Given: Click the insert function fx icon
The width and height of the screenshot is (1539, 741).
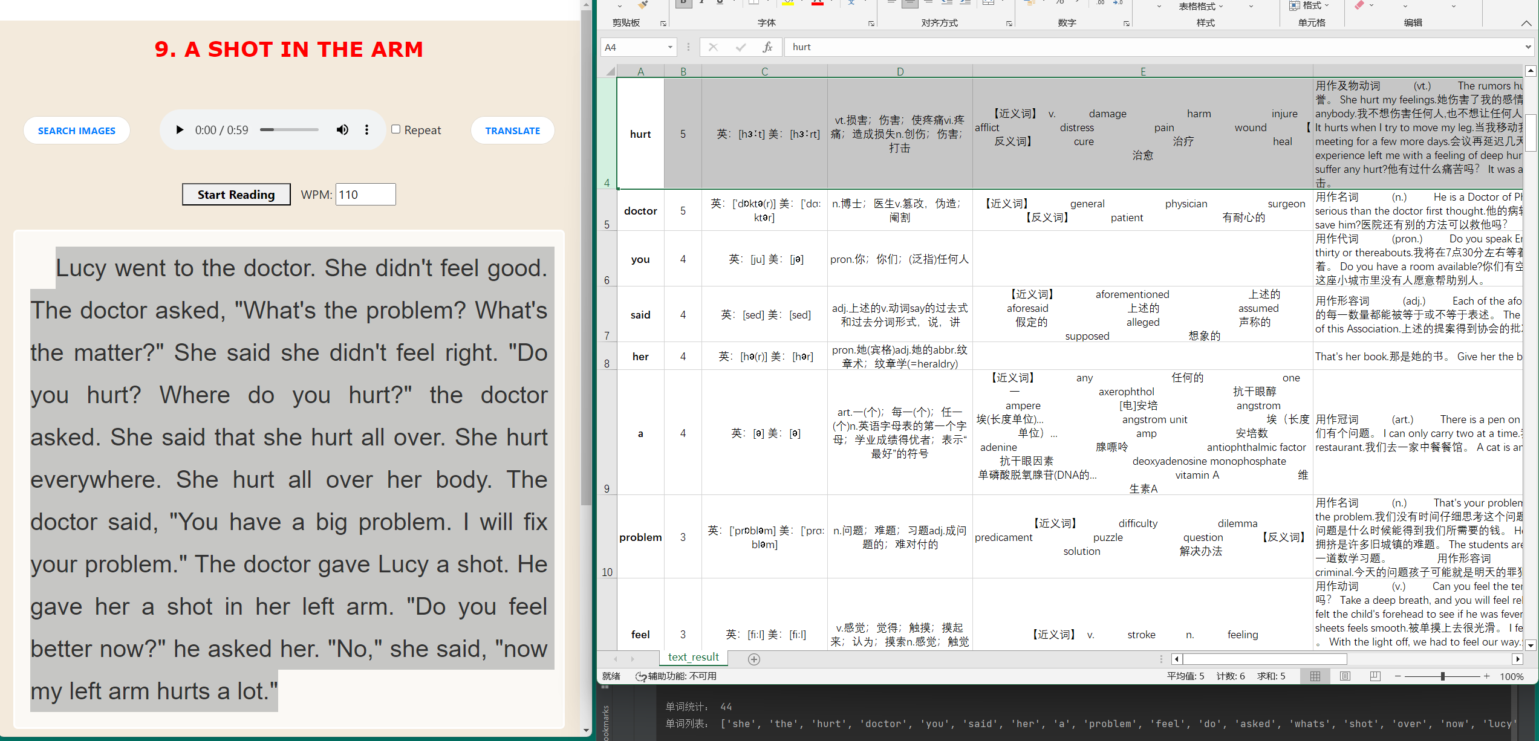Looking at the screenshot, I should [767, 47].
